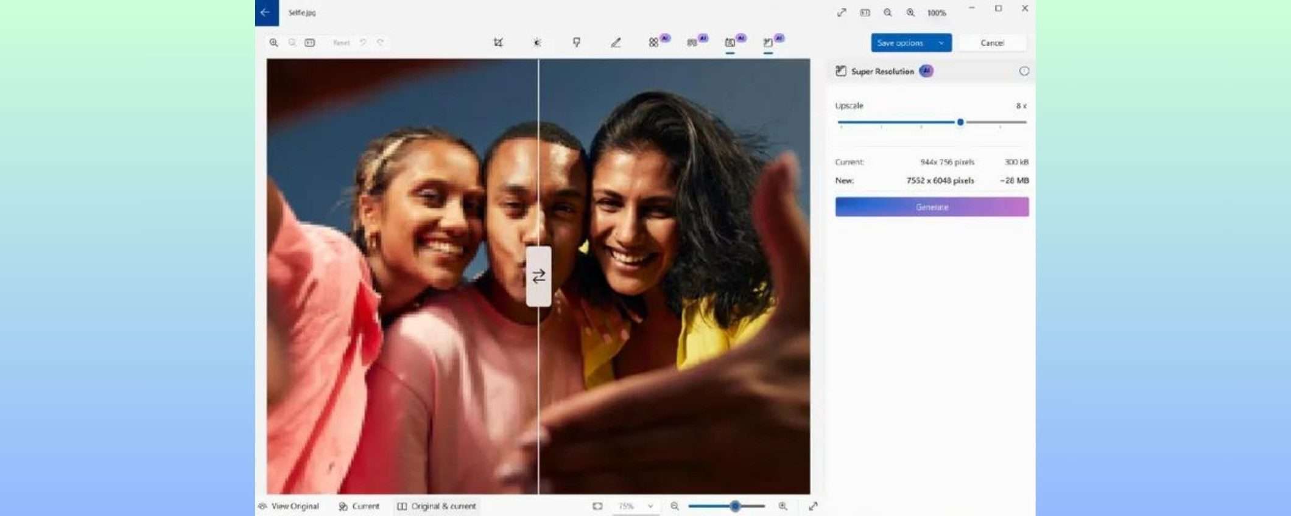
Task: Open the AI Background tool
Action: pos(692,43)
